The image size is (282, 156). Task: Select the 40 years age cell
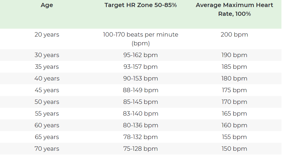coord(47,78)
